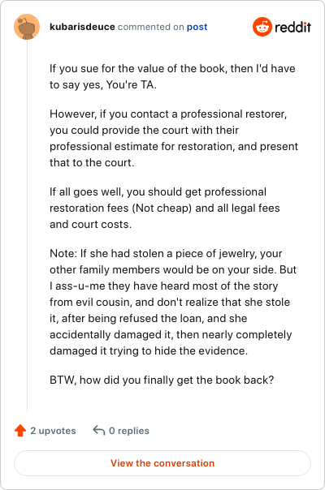Open the blue 'post' link

197,27
